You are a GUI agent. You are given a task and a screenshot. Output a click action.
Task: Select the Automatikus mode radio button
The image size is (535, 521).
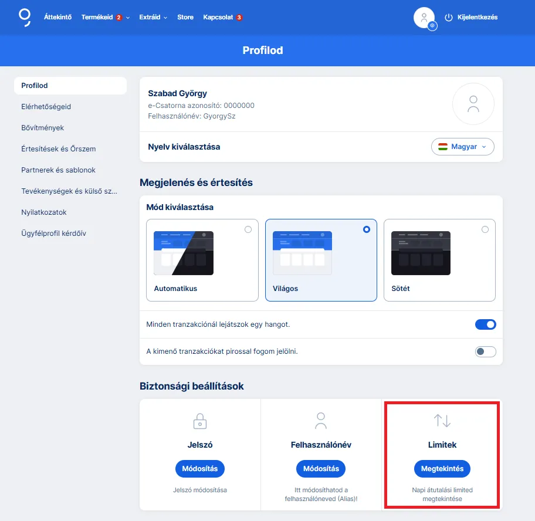pyautogui.click(x=248, y=229)
